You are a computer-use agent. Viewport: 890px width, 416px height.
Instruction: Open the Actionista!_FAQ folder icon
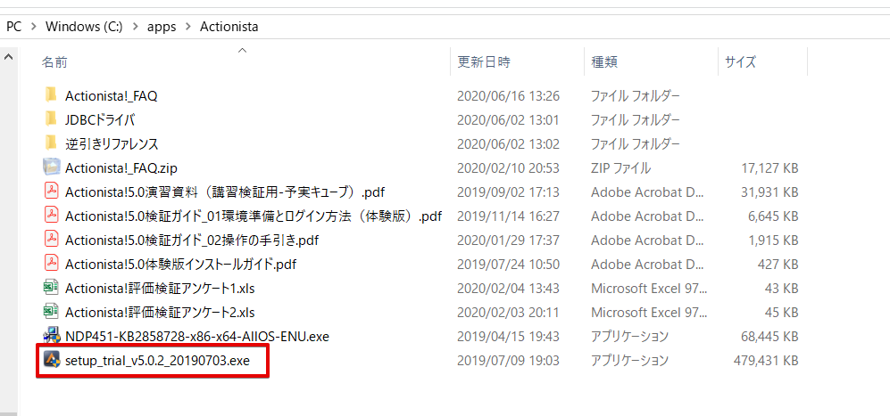point(52,96)
